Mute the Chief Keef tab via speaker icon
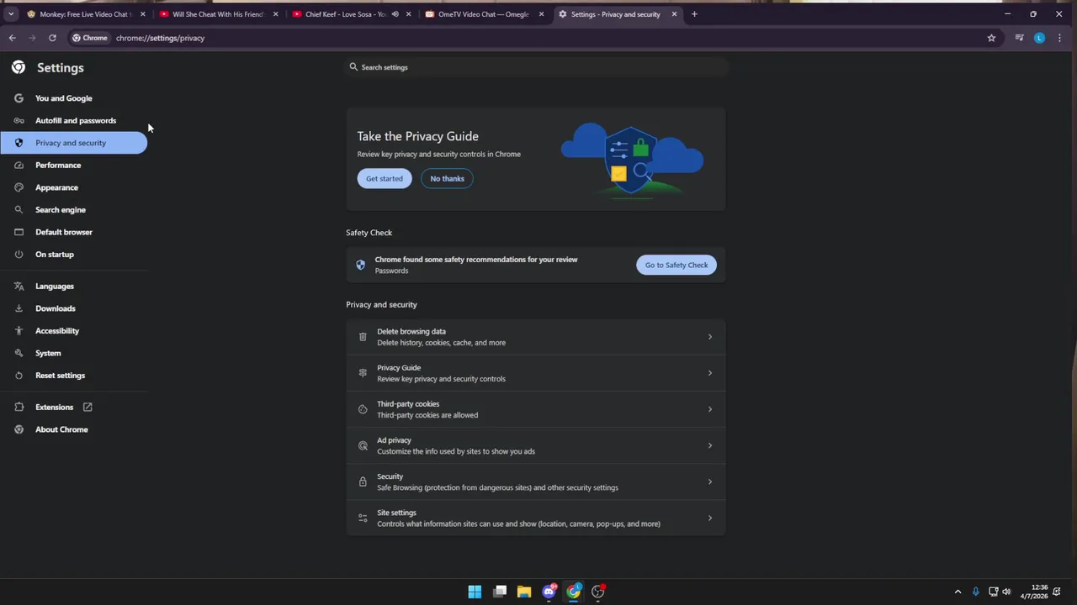 pos(395,14)
